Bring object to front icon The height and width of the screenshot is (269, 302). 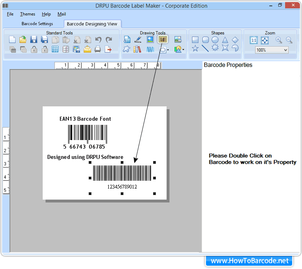tap(13, 49)
